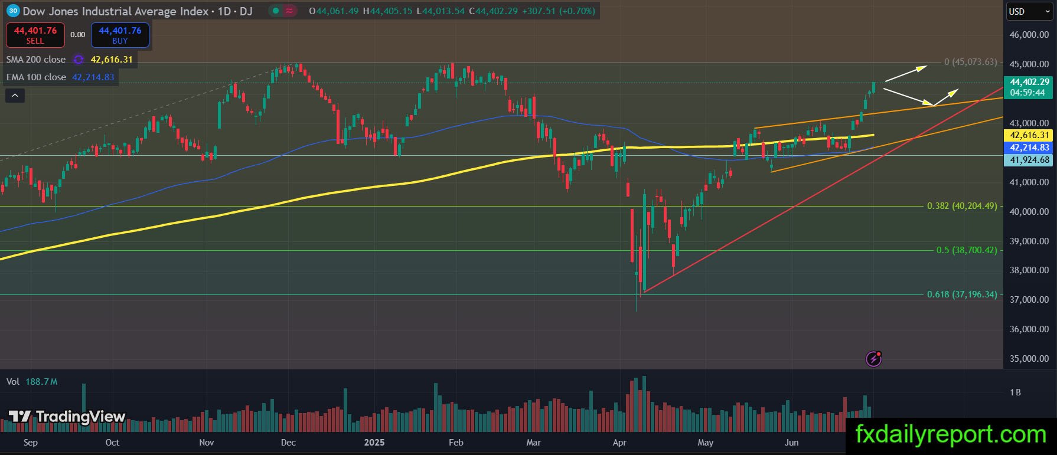
Task: Click the 36,000.00 price axis label
Action: pyautogui.click(x=1029, y=329)
